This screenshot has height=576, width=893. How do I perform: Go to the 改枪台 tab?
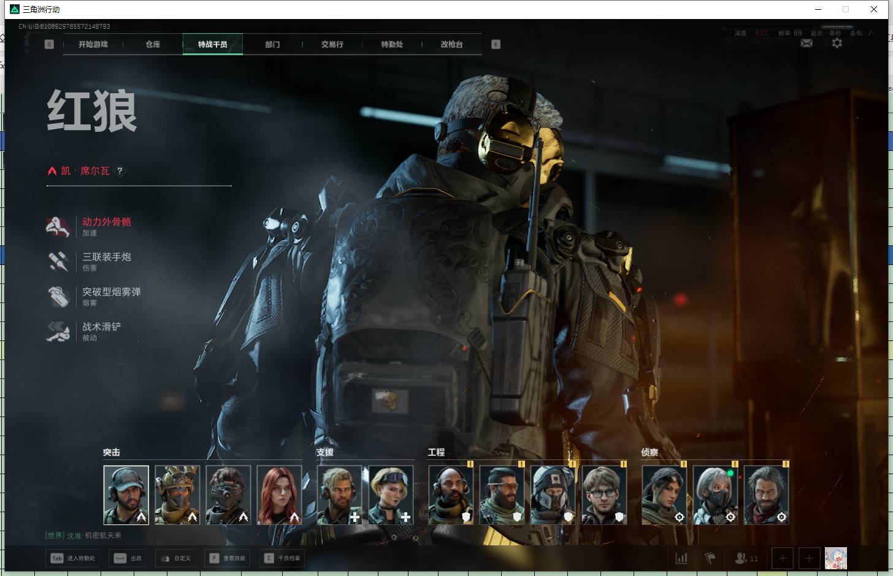451,44
